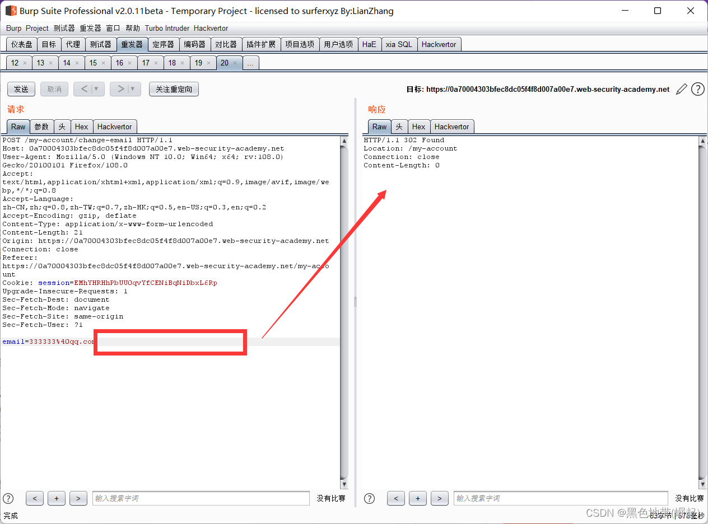Image resolution: width=708 pixels, height=524 pixels.
Task: Go back in request history
Action: (84, 89)
